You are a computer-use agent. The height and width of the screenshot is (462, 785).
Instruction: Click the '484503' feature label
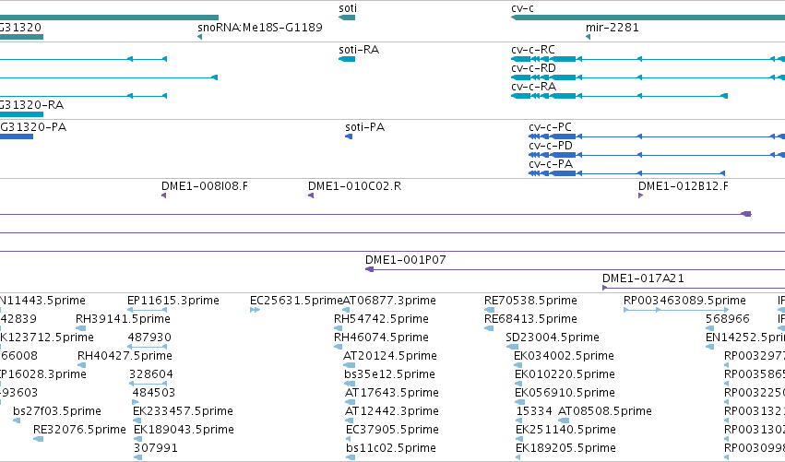click(154, 393)
